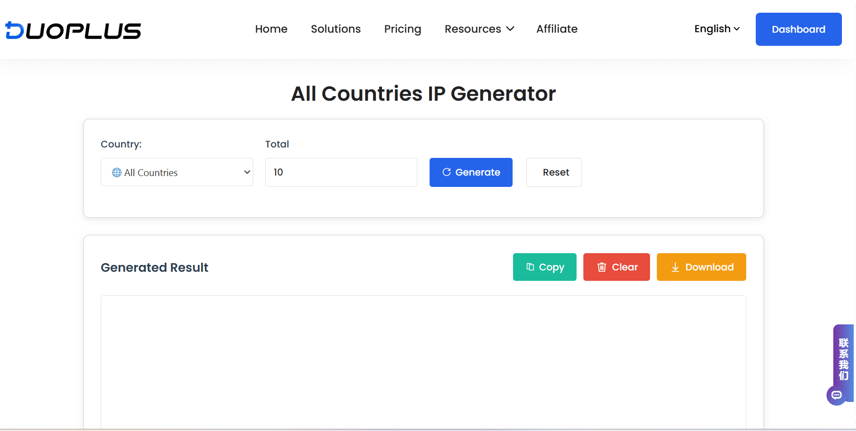Screen dimensions: 856x431
Task: Open the chat bubble support icon
Action: (836, 395)
